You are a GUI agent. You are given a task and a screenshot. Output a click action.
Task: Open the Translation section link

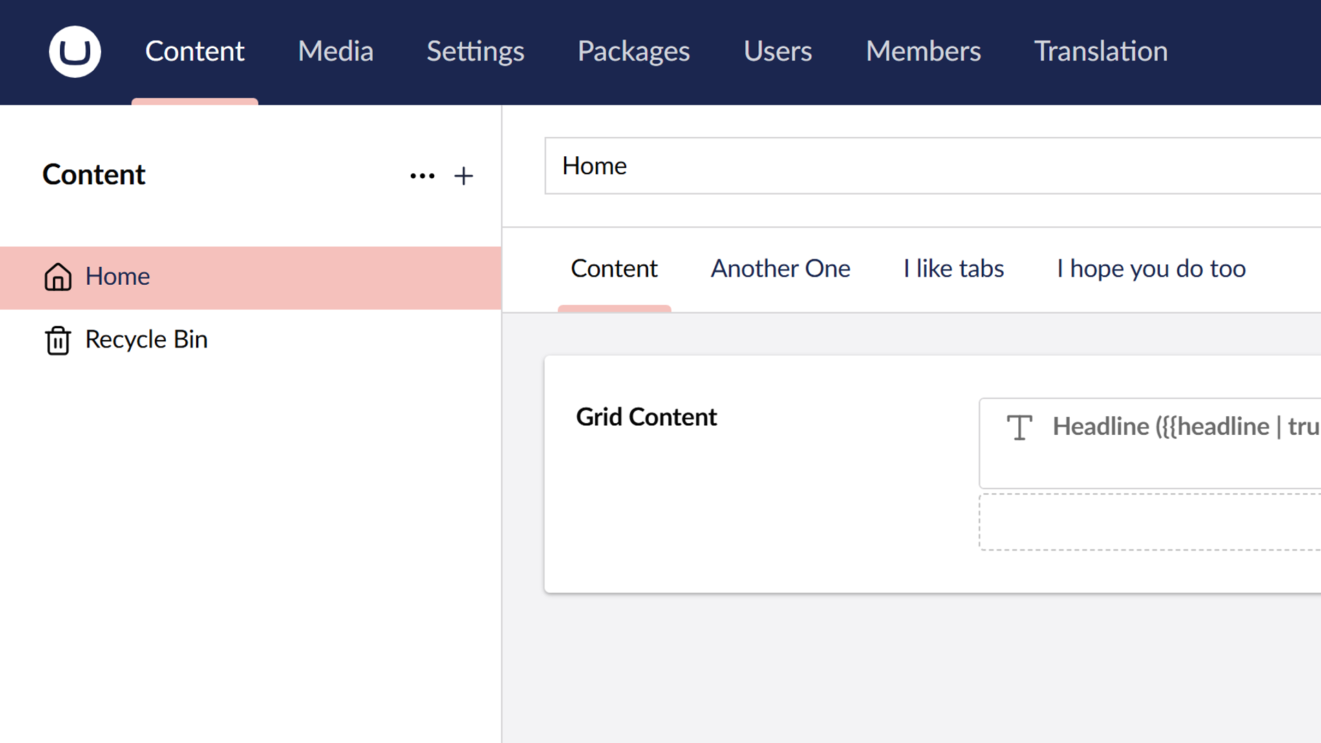click(1100, 52)
